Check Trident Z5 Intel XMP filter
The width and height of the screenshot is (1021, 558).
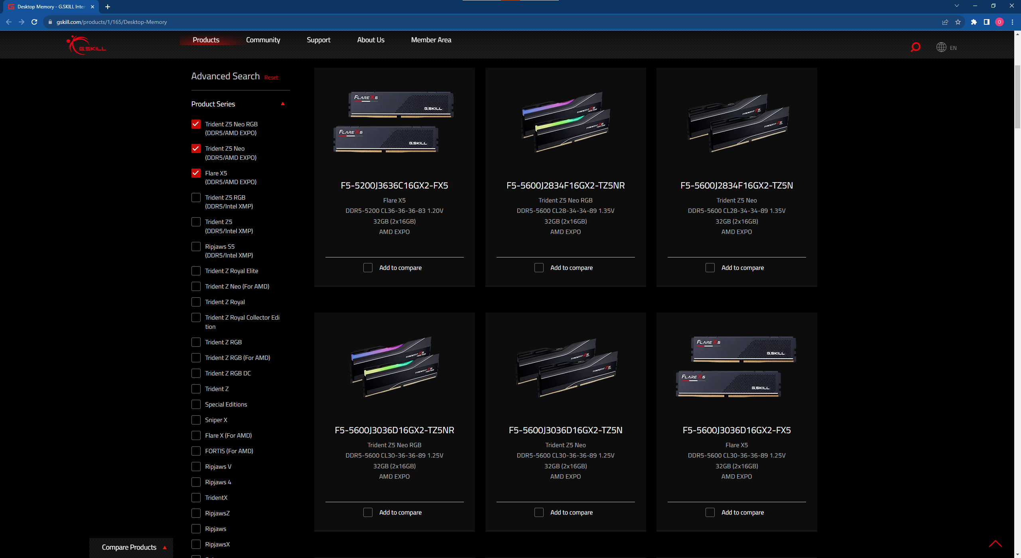pyautogui.click(x=196, y=222)
